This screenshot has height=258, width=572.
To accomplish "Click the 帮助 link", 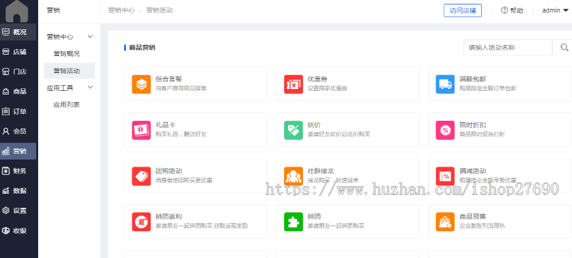I will point(517,11).
